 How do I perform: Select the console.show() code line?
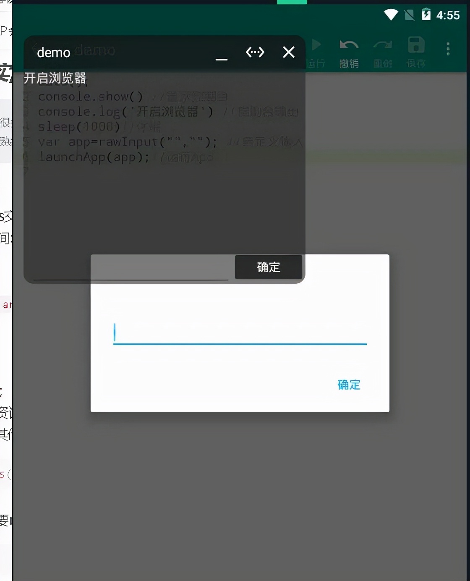[90, 97]
